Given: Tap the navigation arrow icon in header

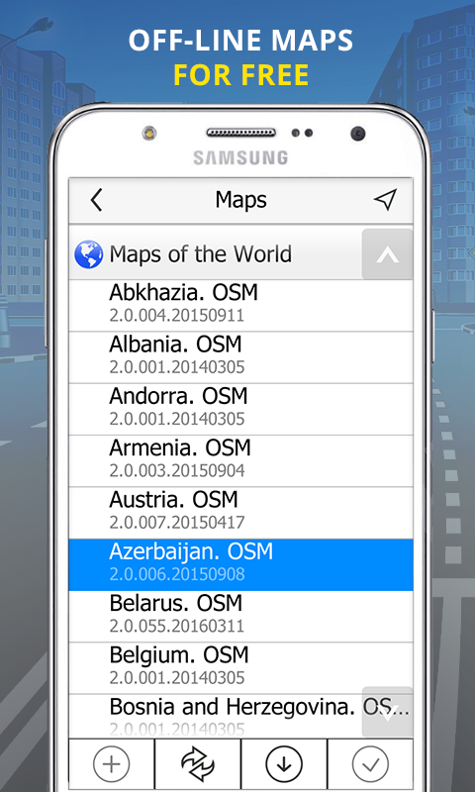Looking at the screenshot, I should point(385,200).
